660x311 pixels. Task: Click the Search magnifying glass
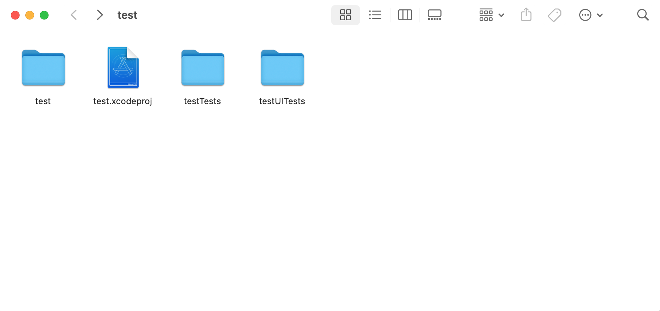[x=643, y=15]
